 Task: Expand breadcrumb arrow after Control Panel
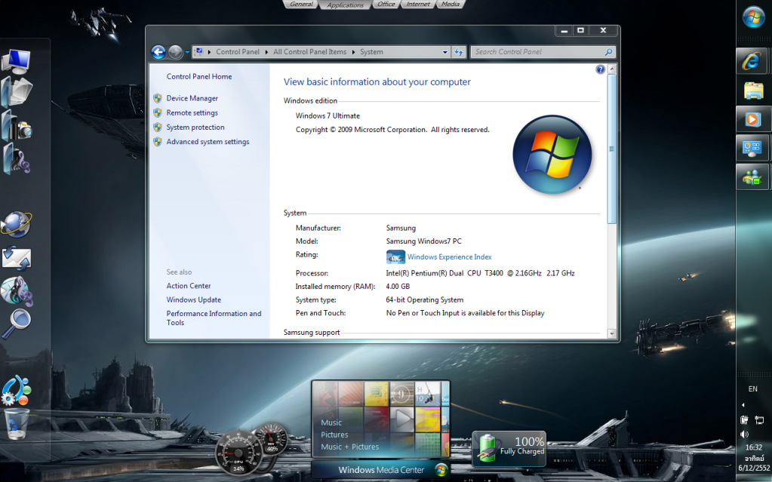[267, 52]
